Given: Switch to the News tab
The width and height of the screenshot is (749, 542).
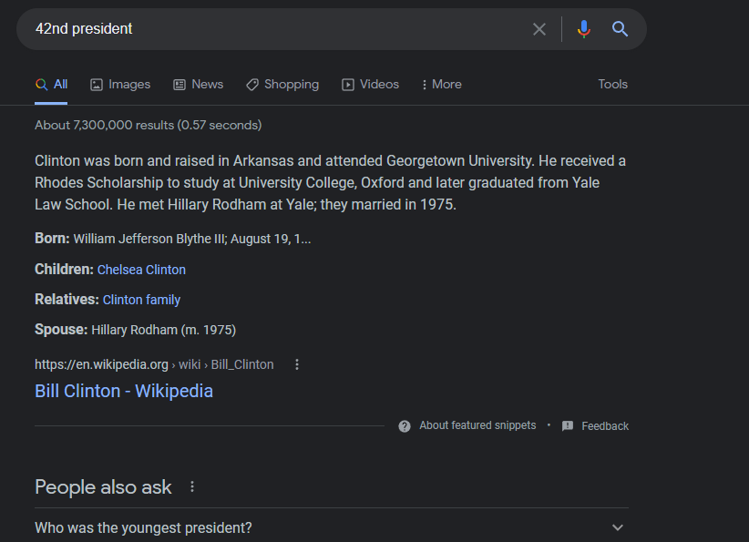Looking at the screenshot, I should (x=199, y=85).
